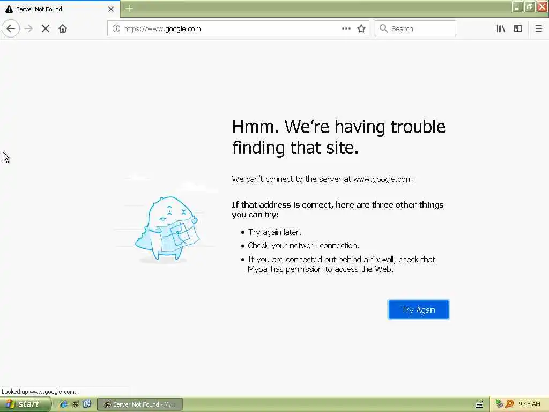
Task: Click bullet "If you are connected but behind"
Action: [x=342, y=264]
